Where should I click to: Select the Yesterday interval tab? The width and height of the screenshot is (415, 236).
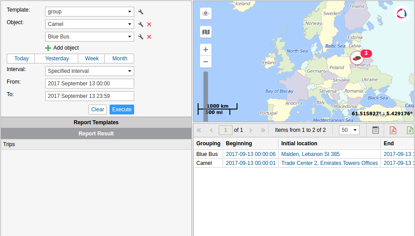click(x=57, y=59)
